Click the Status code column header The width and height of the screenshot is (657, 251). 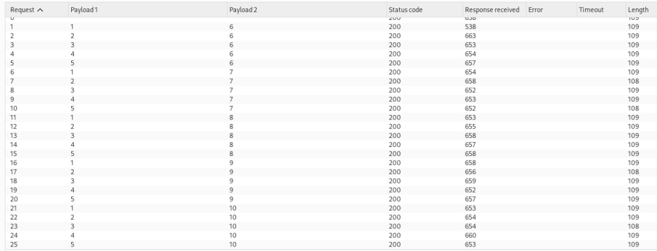425,10
